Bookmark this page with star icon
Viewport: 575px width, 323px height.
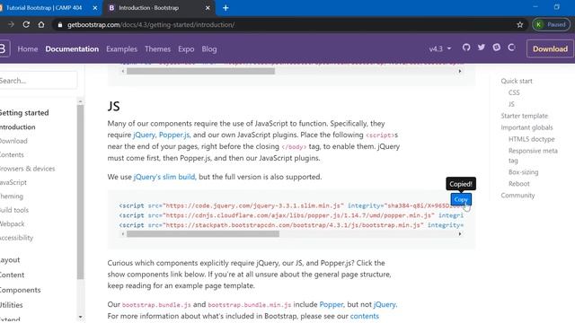pyautogui.click(x=519, y=24)
